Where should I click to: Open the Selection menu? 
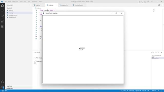click(15, 2)
